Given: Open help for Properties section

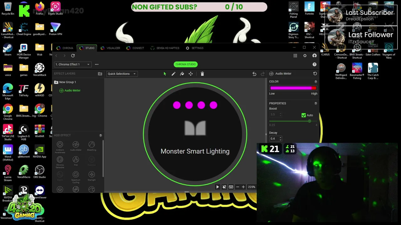Looking at the screenshot, I should click(x=315, y=103).
